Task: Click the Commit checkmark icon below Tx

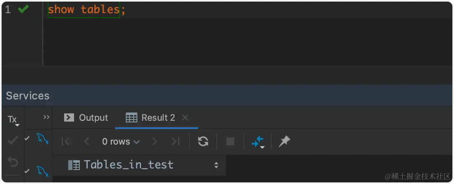Action: pyautogui.click(x=12, y=141)
